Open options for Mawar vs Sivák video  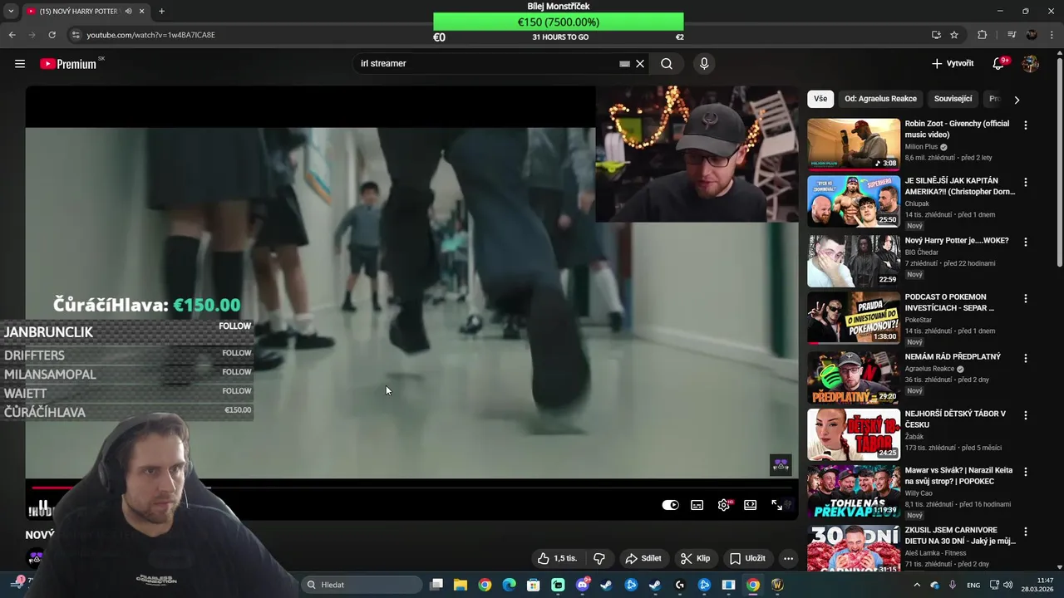point(1025,472)
